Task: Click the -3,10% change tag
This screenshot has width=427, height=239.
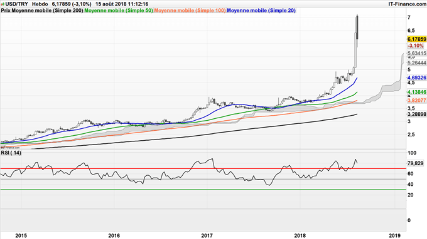Action: [x=416, y=46]
